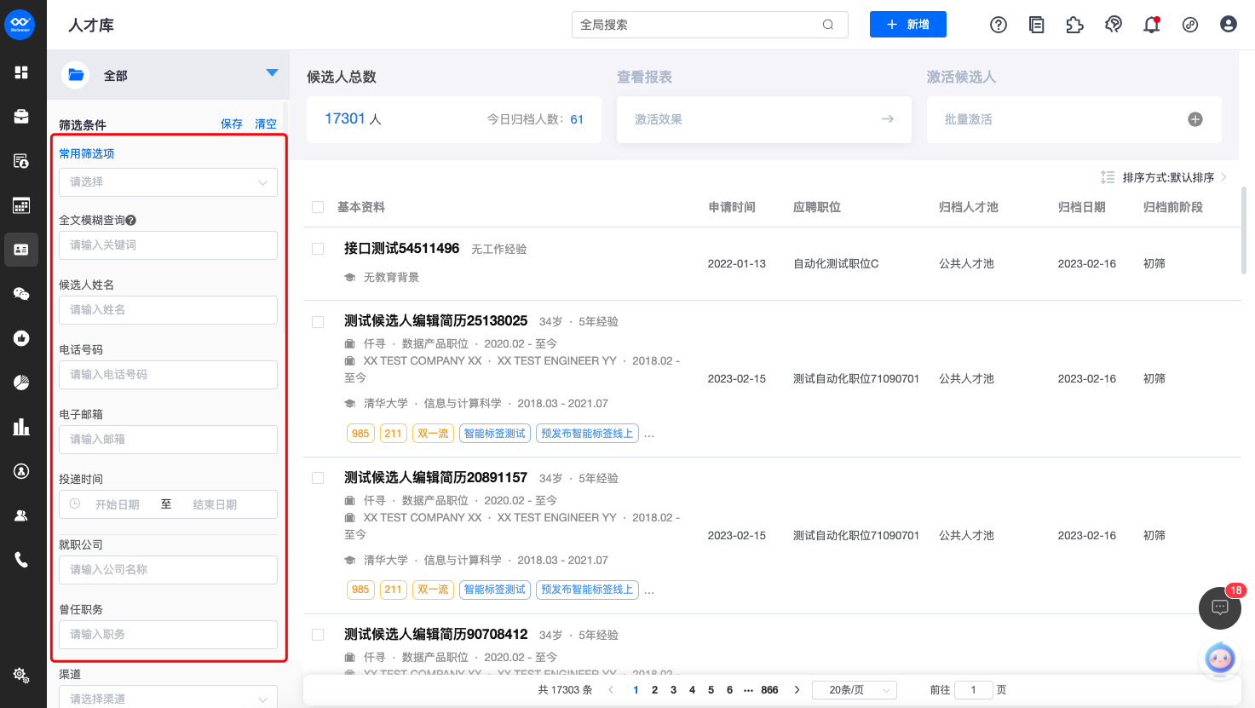Go to the next page arrow
Viewport: 1255px width, 708px height.
pos(797,690)
